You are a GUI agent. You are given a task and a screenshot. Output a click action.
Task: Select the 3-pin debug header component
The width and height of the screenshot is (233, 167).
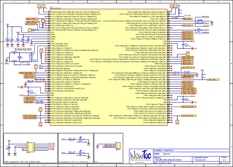tap(118, 146)
